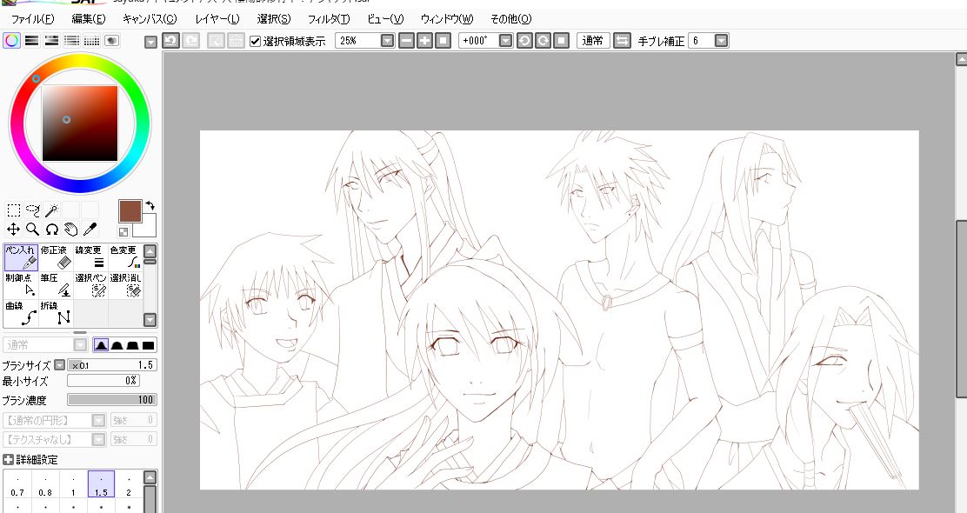This screenshot has height=513, width=967.
Task: Select the 選択消し tool
Action: point(125,285)
